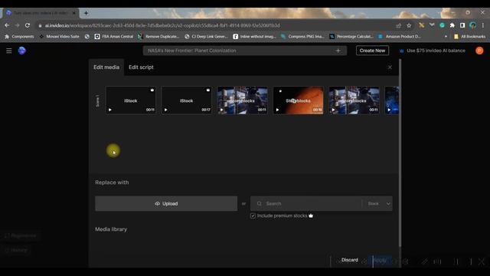Click the stock media Search field
The height and width of the screenshot is (276, 490).
pos(306,204)
